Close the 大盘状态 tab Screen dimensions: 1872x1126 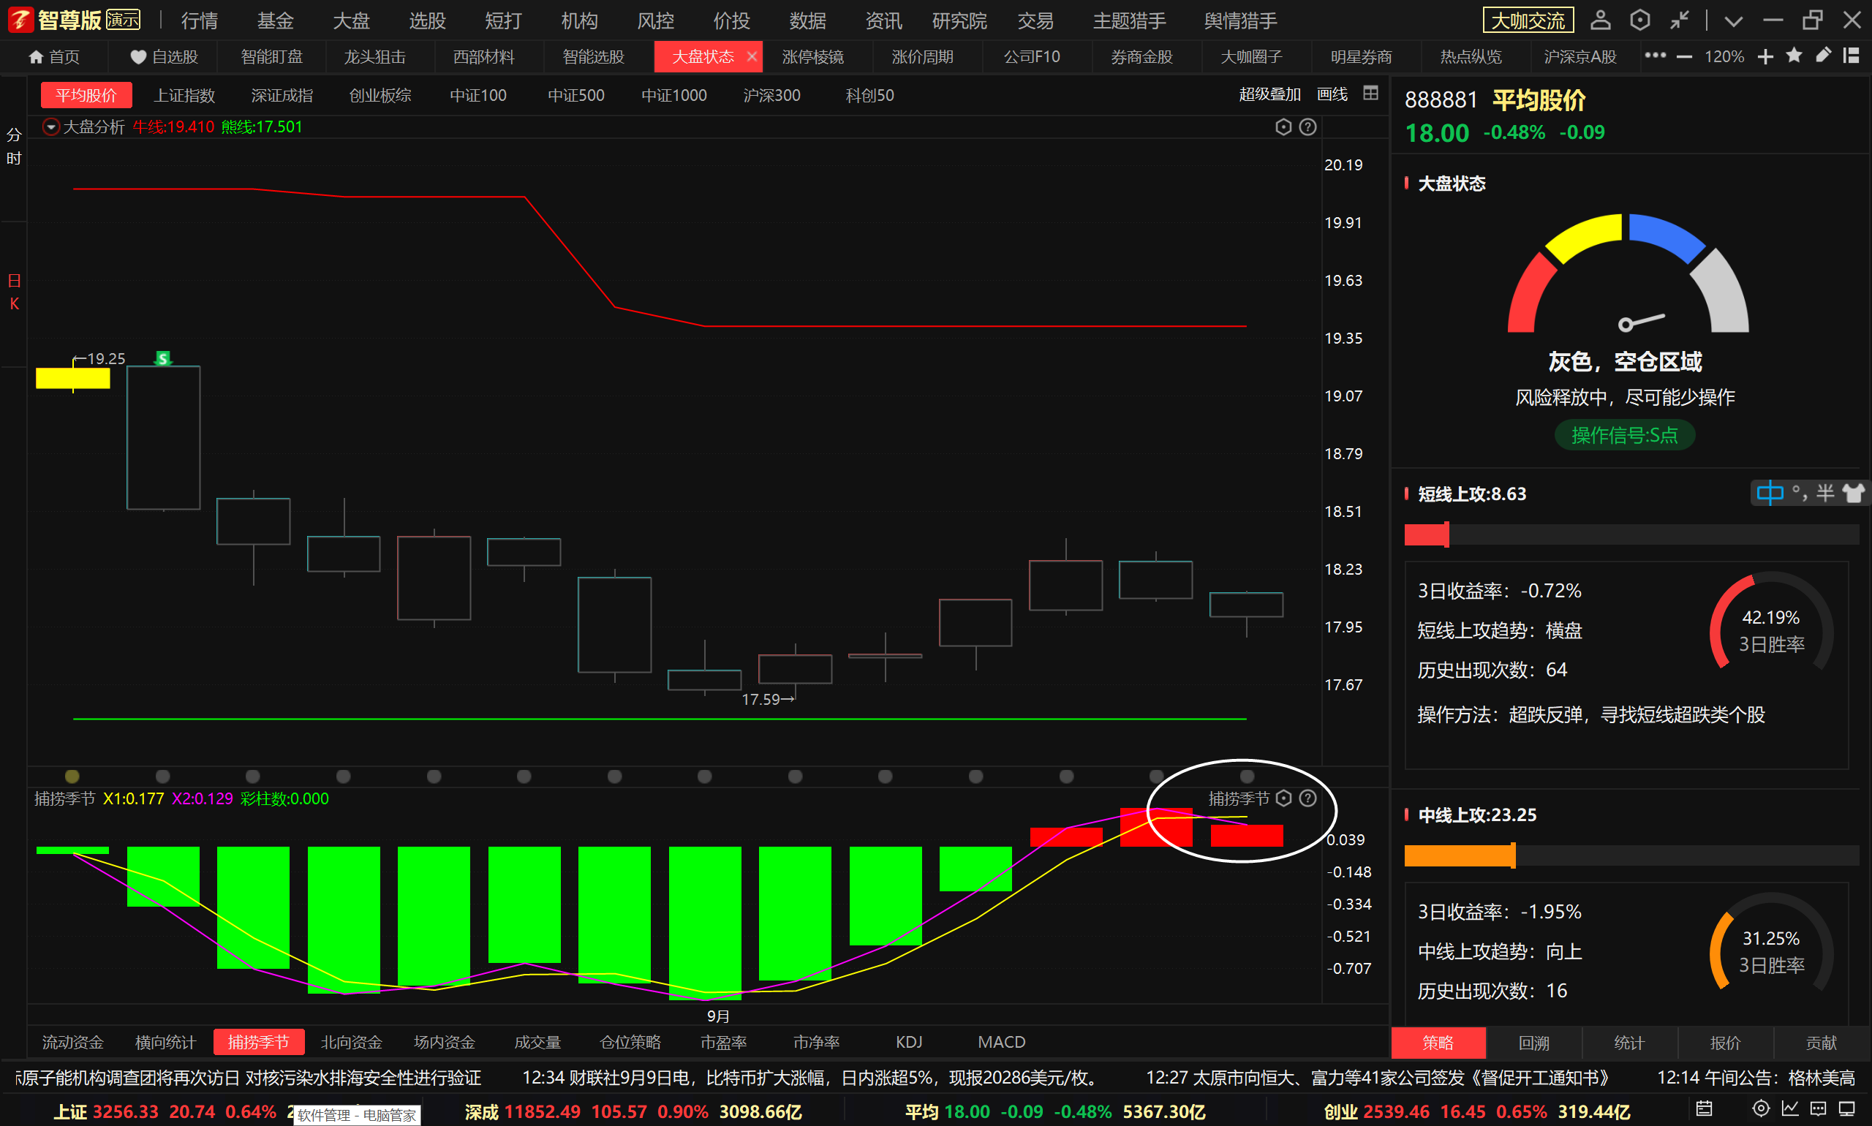[751, 56]
